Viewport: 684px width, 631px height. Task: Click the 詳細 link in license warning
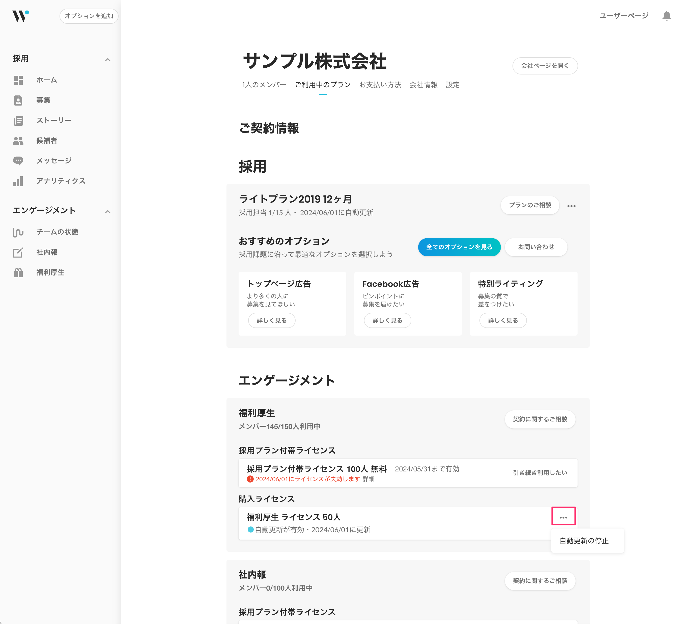point(368,479)
